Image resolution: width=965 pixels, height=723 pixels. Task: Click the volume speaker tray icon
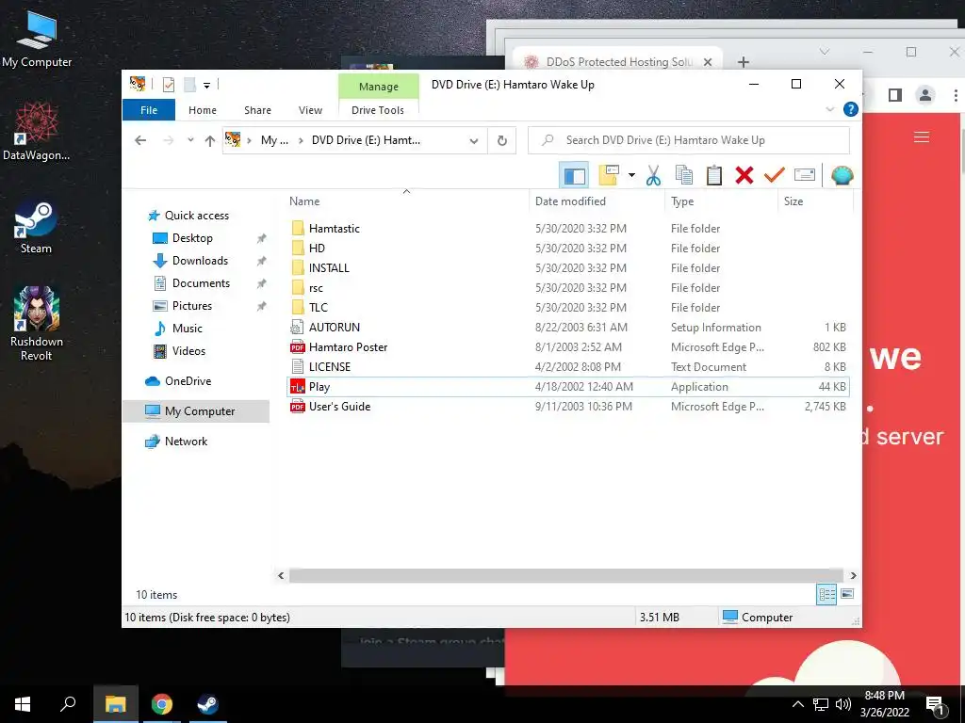point(843,704)
